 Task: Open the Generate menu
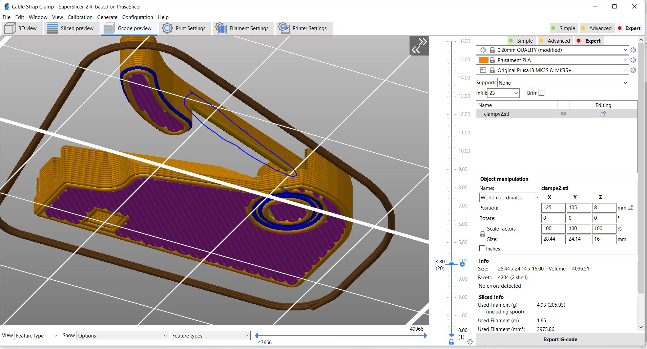coord(107,17)
